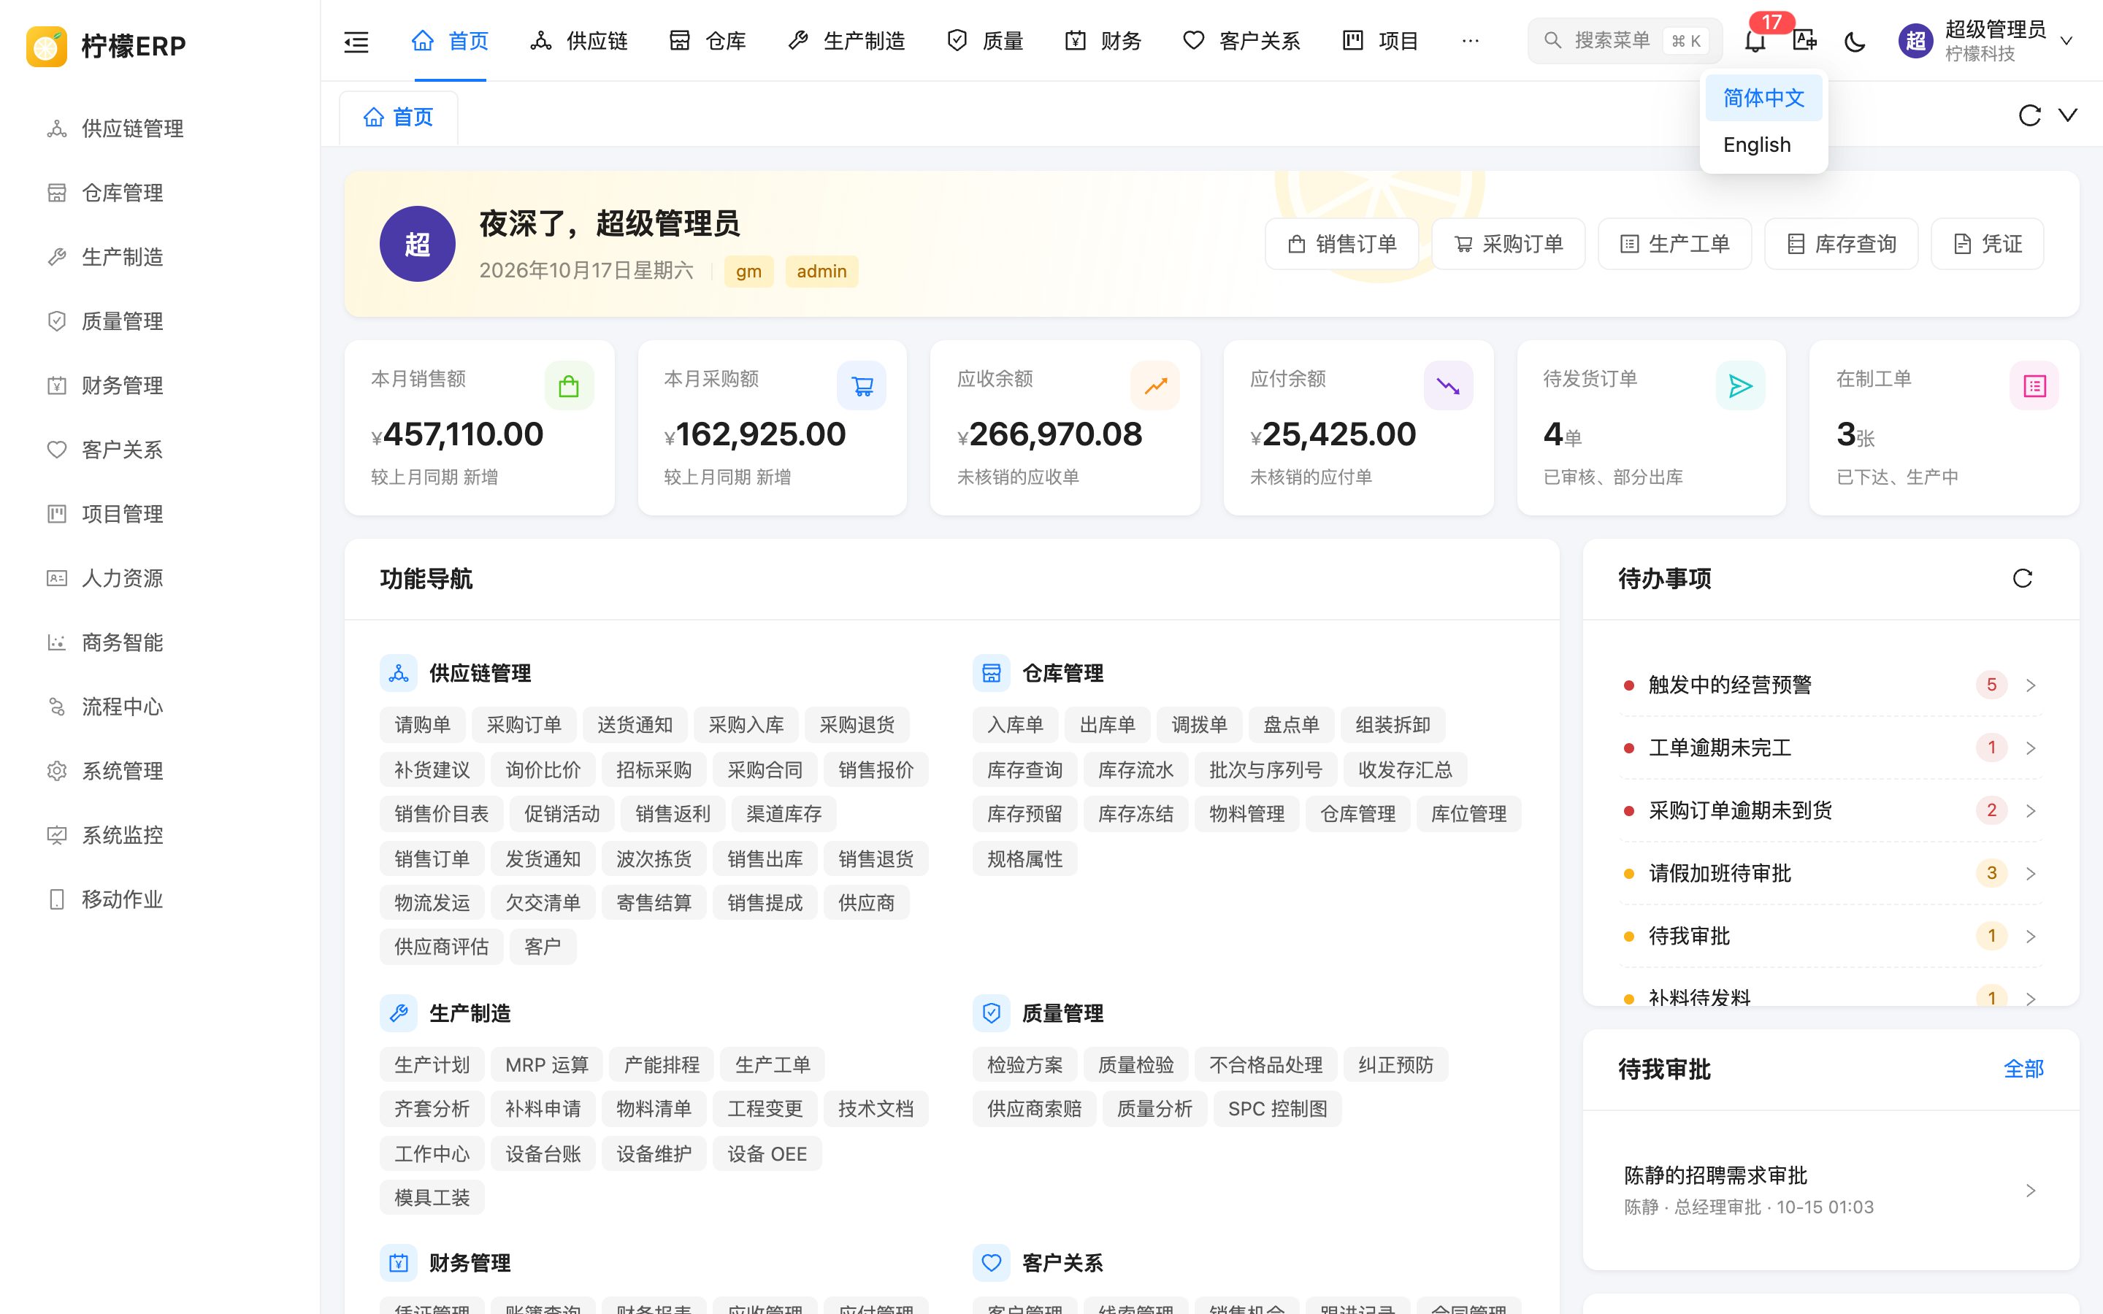Click the 在制工单 list icon
The width and height of the screenshot is (2103, 1314).
pyautogui.click(x=2034, y=386)
